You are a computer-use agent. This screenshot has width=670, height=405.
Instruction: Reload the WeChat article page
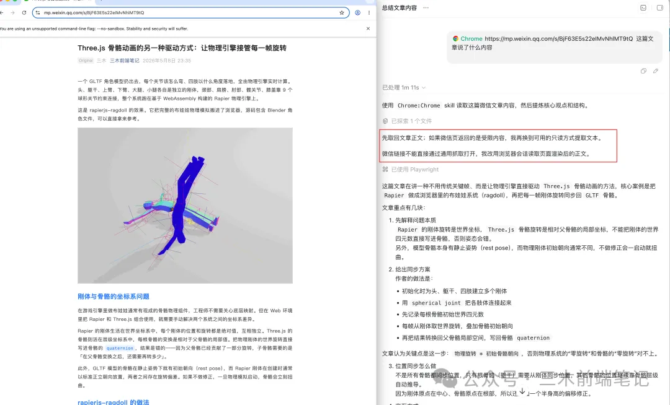(24, 13)
